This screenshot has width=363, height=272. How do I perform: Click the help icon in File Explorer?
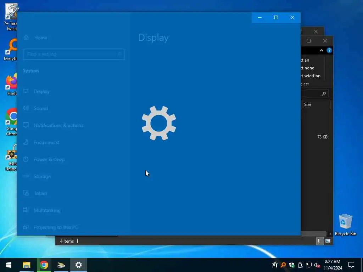[329, 50]
